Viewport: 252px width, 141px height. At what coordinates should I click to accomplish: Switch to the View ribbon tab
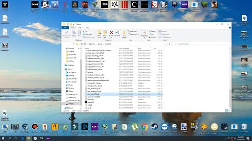[x=87, y=28]
